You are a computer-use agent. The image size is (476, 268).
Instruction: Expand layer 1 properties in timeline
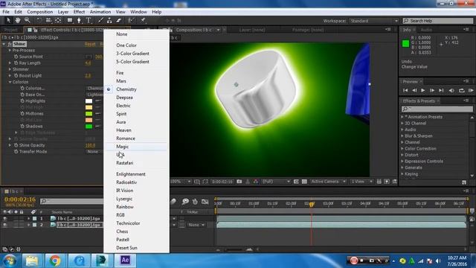[x=28, y=218]
